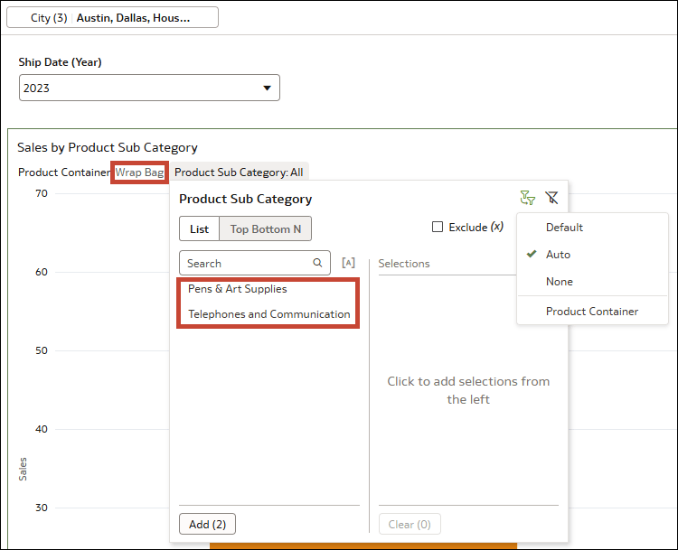Click the Ship Date (Year) label
The image size is (678, 550).
click(x=60, y=62)
